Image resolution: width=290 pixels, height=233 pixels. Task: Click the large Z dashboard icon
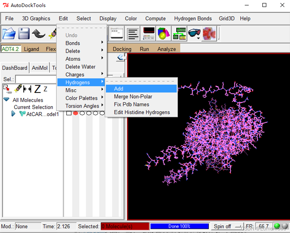point(38,89)
